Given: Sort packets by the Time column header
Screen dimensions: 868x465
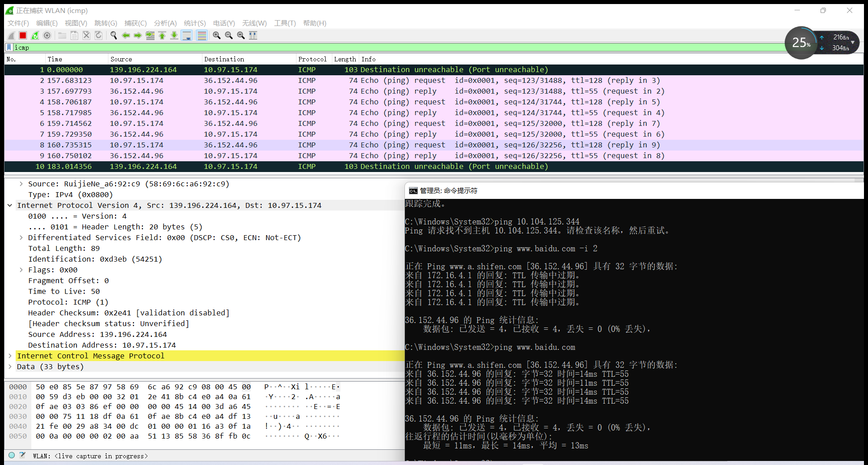Looking at the screenshot, I should point(76,59).
